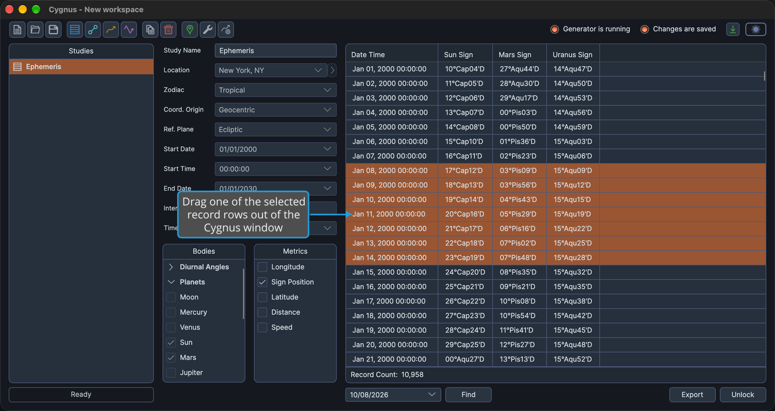The image size is (775, 411).
Task: Disable the Mars checkbox
Action: click(171, 358)
